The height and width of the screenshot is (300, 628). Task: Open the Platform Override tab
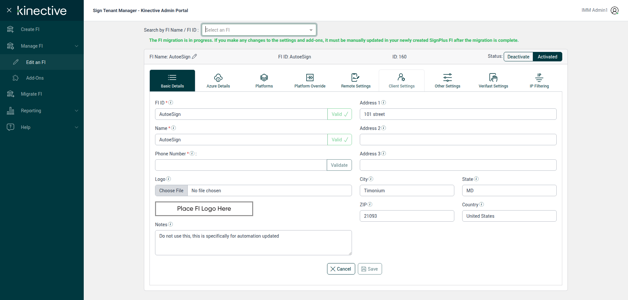click(310, 81)
